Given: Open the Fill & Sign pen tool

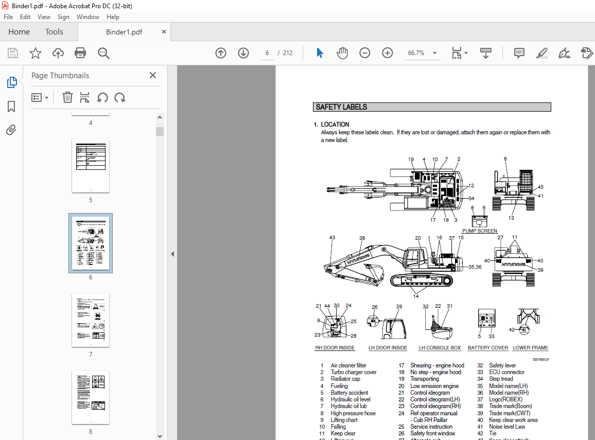Looking at the screenshot, I should pyautogui.click(x=564, y=53).
